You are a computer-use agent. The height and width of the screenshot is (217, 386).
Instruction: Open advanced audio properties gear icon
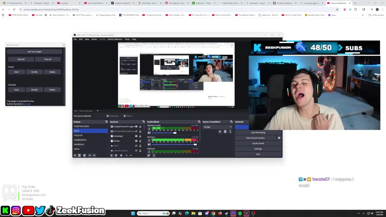click(148, 155)
